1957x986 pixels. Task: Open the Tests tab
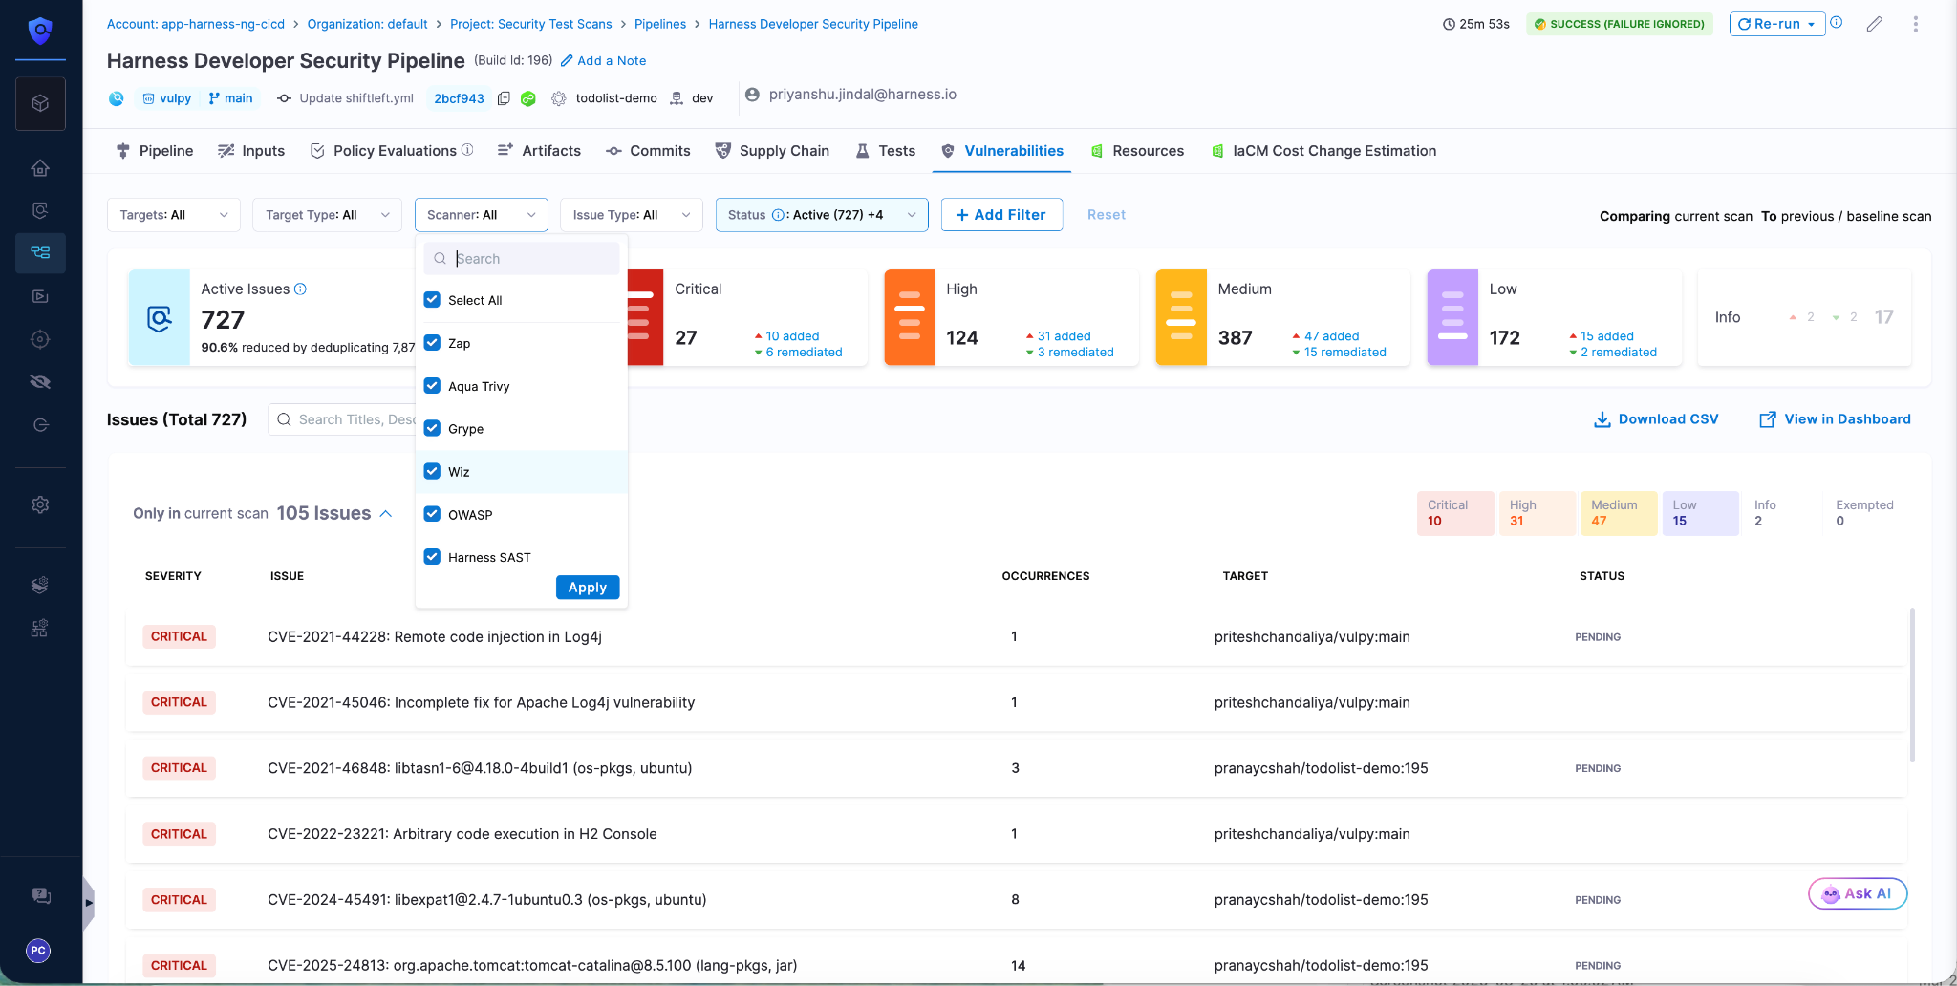(x=885, y=151)
